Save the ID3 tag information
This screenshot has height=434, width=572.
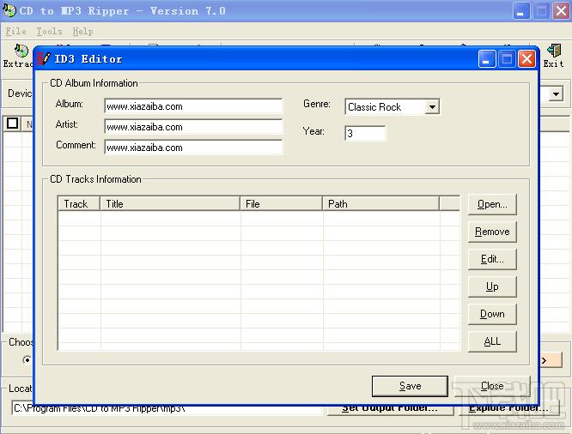pyautogui.click(x=410, y=386)
